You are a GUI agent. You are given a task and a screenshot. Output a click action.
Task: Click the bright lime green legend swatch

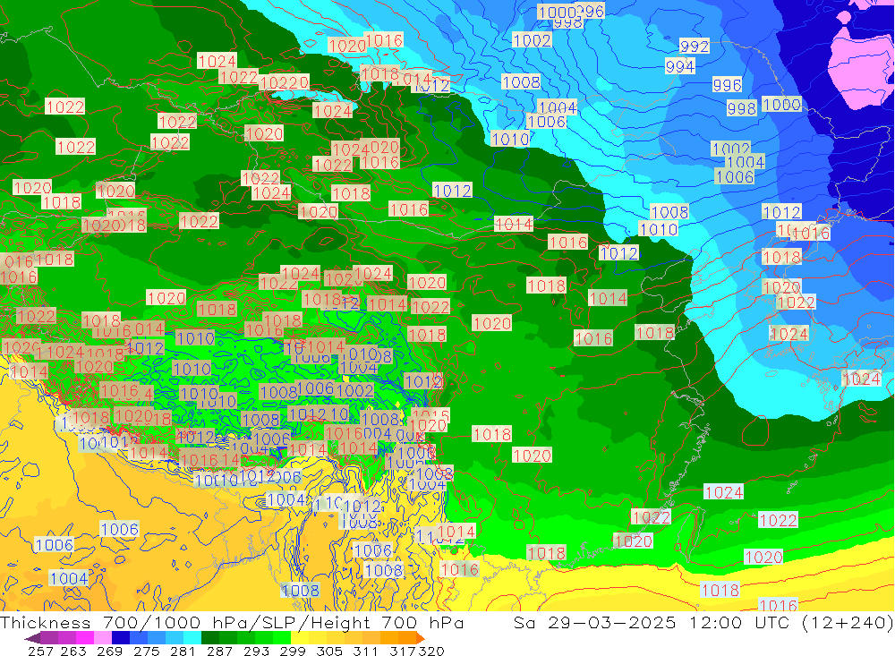282,638
